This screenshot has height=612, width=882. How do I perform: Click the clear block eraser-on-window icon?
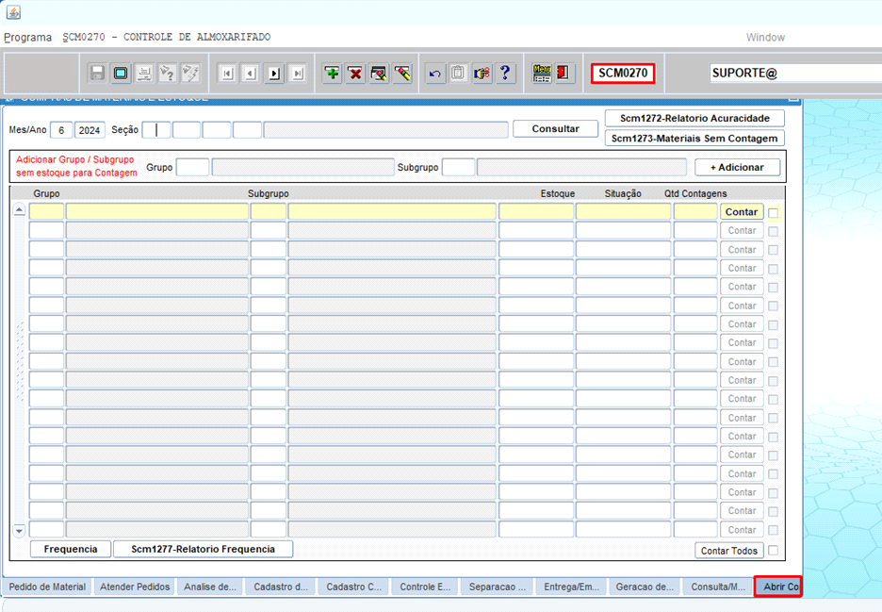click(x=379, y=74)
